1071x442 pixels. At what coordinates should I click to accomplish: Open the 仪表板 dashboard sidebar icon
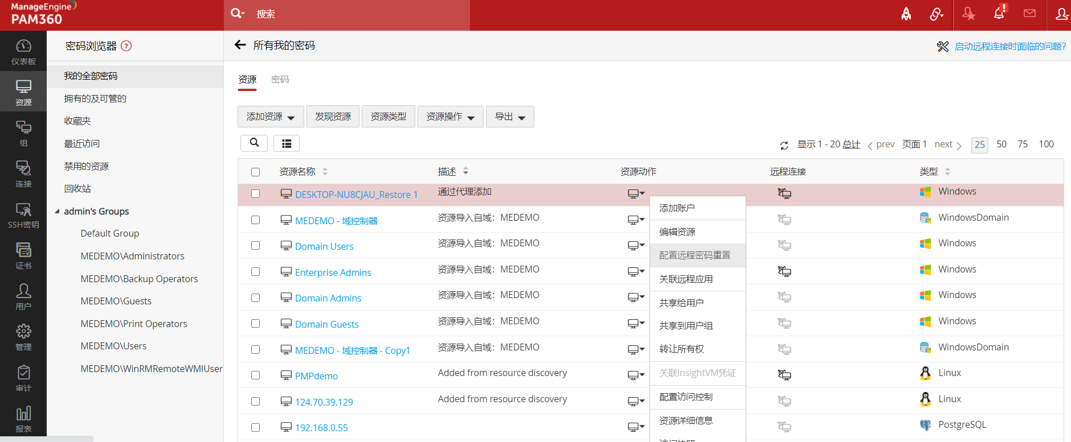click(23, 51)
